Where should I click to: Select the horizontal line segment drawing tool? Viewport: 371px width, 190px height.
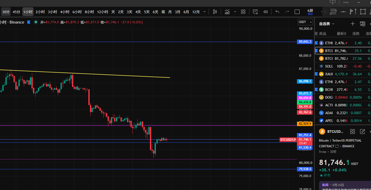coord(343,12)
